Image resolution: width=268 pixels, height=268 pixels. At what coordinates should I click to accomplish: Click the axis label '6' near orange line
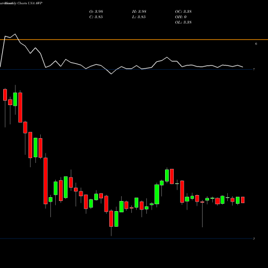tap(256, 44)
